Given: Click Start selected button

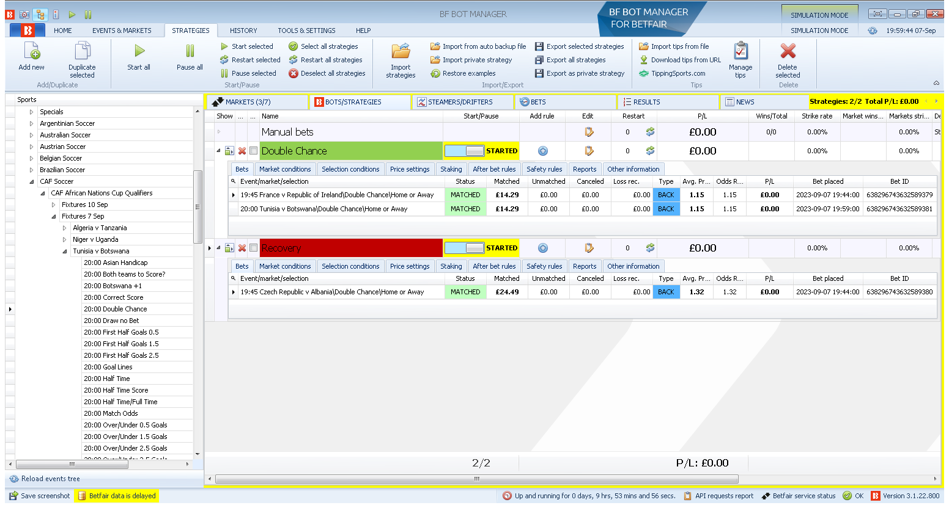Looking at the screenshot, I should point(247,46).
